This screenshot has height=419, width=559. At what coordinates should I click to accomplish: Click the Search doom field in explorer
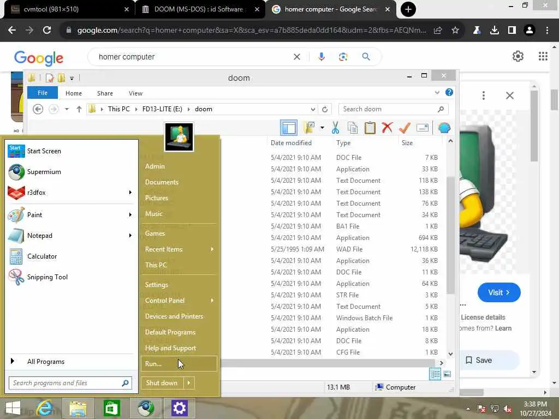393,109
